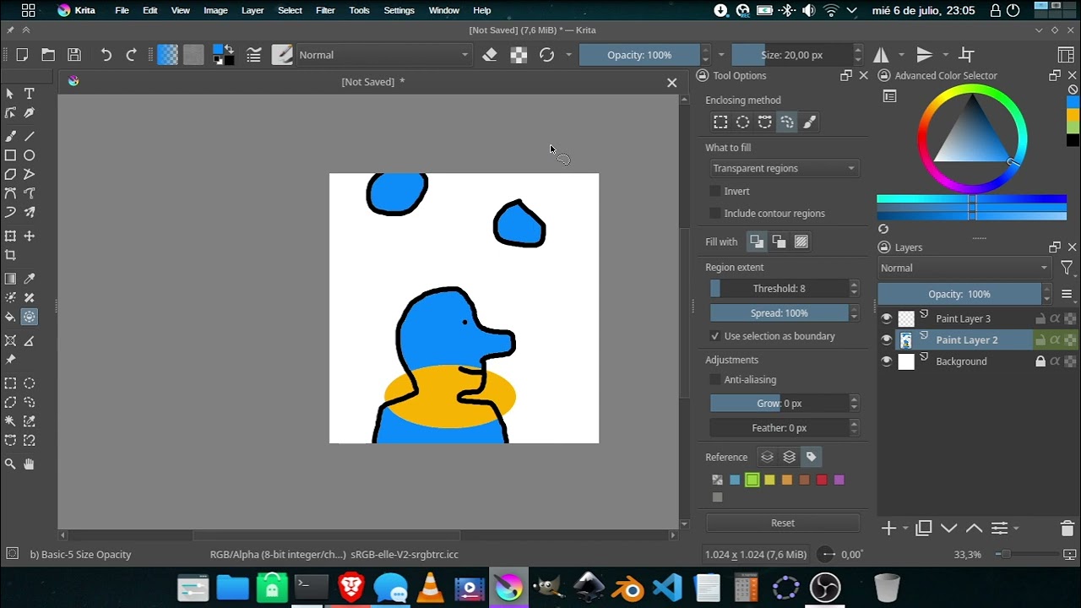Image resolution: width=1081 pixels, height=608 pixels.
Task: Choose the Crop tool
Action: pos(10,255)
